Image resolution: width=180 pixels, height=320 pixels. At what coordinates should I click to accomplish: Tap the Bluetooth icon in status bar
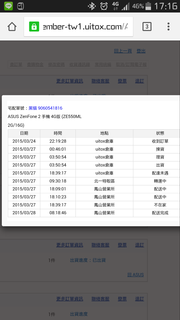coord(92,6)
